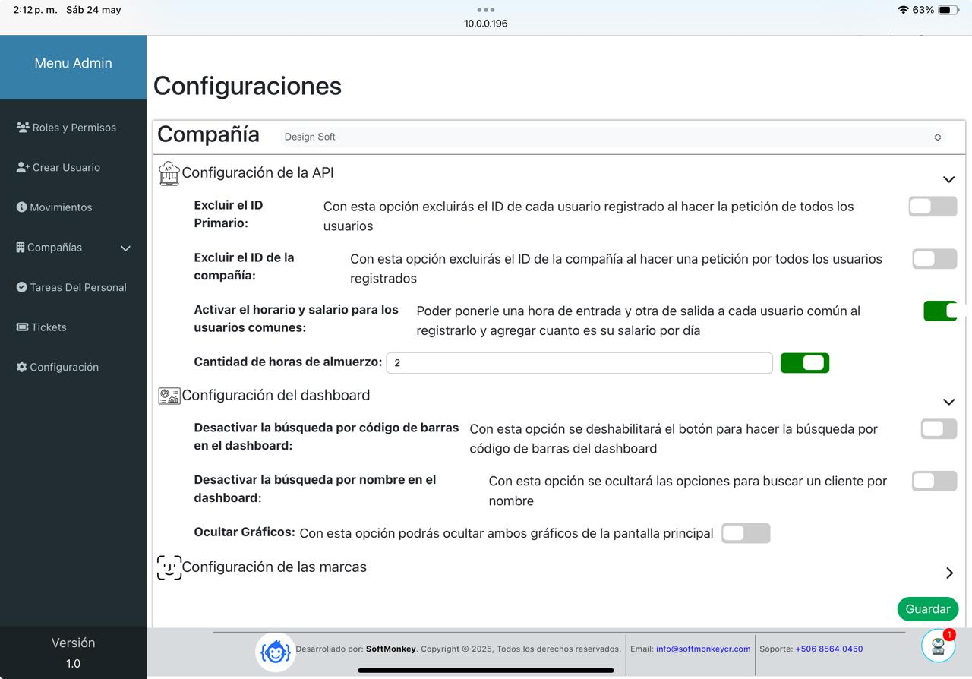The height and width of the screenshot is (679, 972).
Task: Tap the 10.0.0.196 address bar text
Action: [486, 24]
